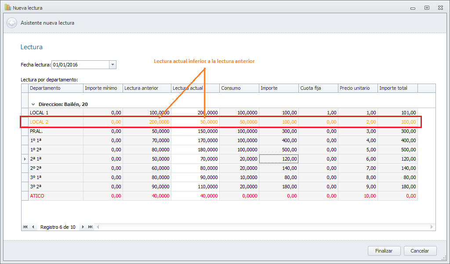Click the Importe total column header
This screenshot has height=264, width=450.
pos(397,88)
